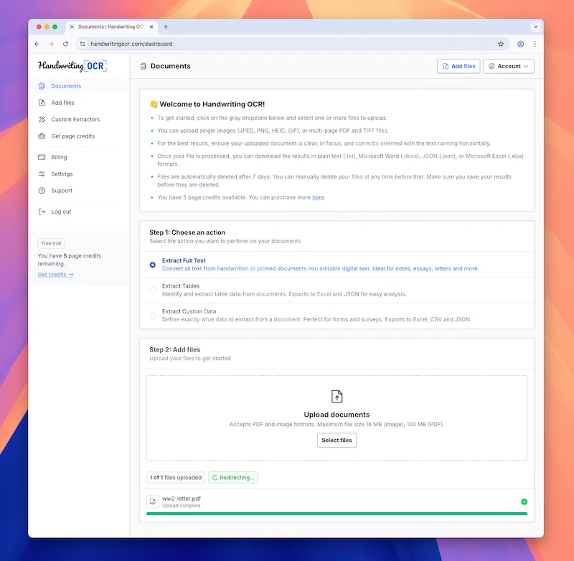Open the Account dropdown menu
This screenshot has width=574, height=561.
(509, 66)
